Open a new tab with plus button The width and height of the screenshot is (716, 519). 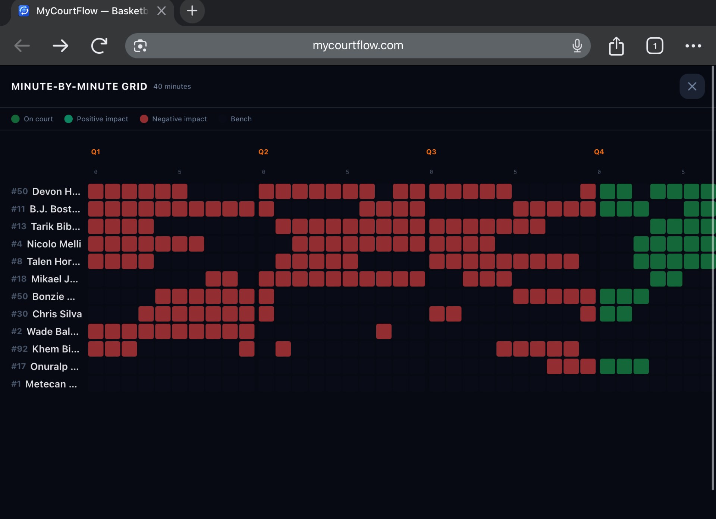[x=192, y=11]
